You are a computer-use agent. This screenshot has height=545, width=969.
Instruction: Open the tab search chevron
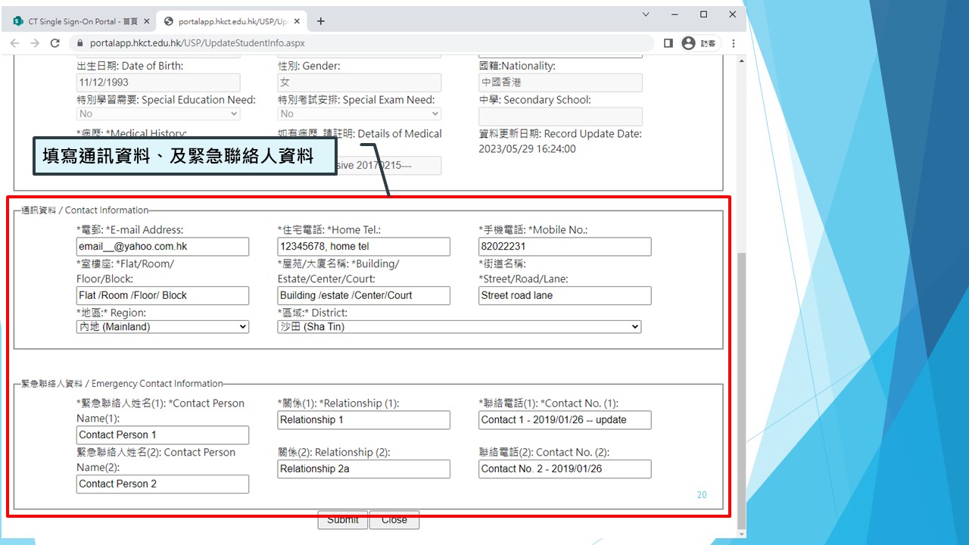pos(646,14)
